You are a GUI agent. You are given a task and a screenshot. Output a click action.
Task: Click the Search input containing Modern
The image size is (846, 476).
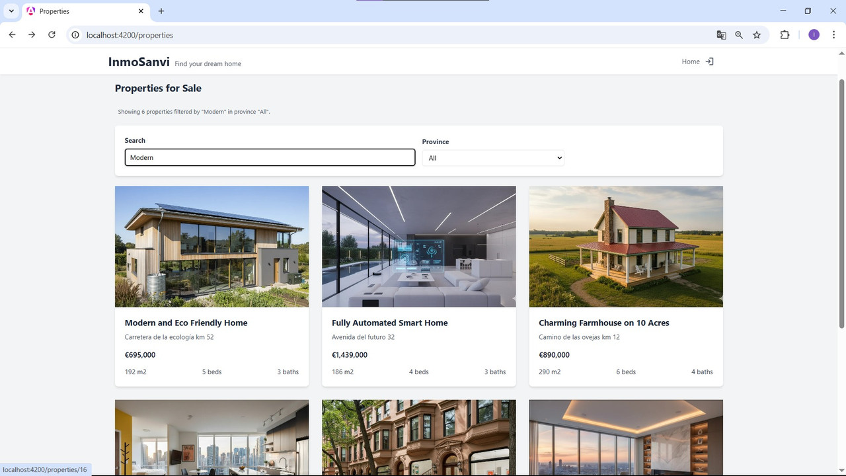(x=270, y=157)
